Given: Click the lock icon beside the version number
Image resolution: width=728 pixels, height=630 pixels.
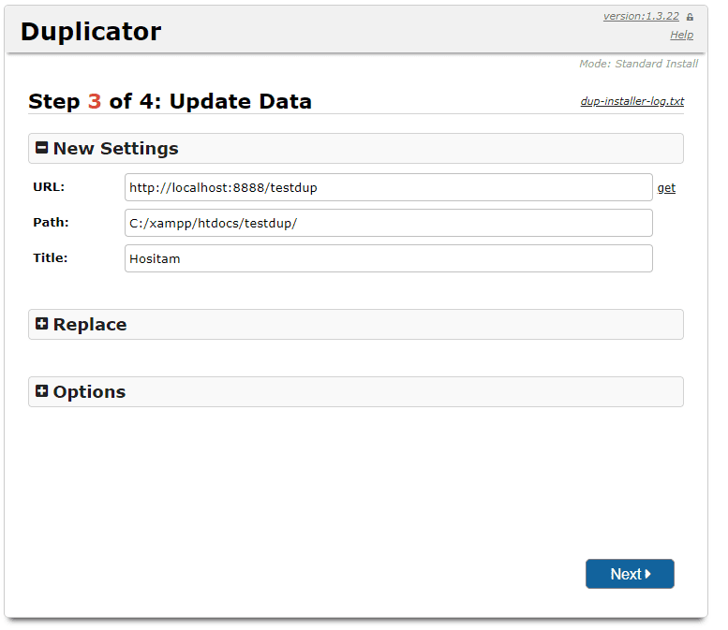Looking at the screenshot, I should pos(691,17).
